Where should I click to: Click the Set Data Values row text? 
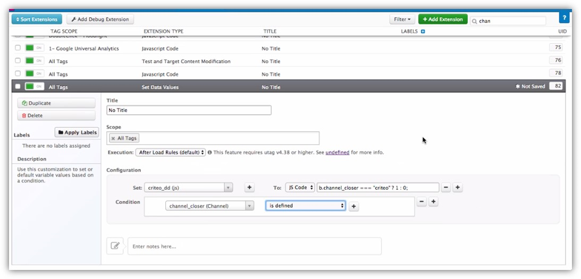[160, 87]
